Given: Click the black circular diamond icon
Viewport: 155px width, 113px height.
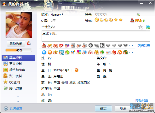Looking at the screenshot, I should tap(91, 46).
